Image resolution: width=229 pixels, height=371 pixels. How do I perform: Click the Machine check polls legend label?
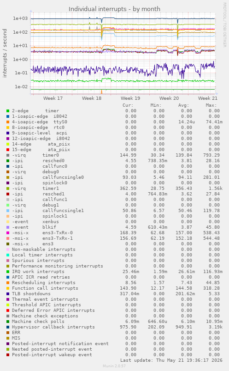click(38, 322)
